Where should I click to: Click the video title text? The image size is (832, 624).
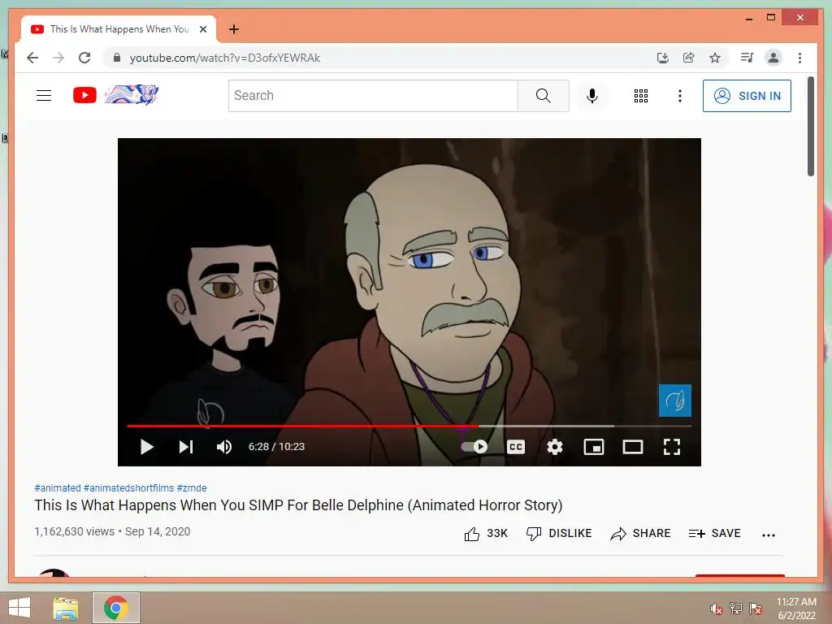(x=298, y=505)
